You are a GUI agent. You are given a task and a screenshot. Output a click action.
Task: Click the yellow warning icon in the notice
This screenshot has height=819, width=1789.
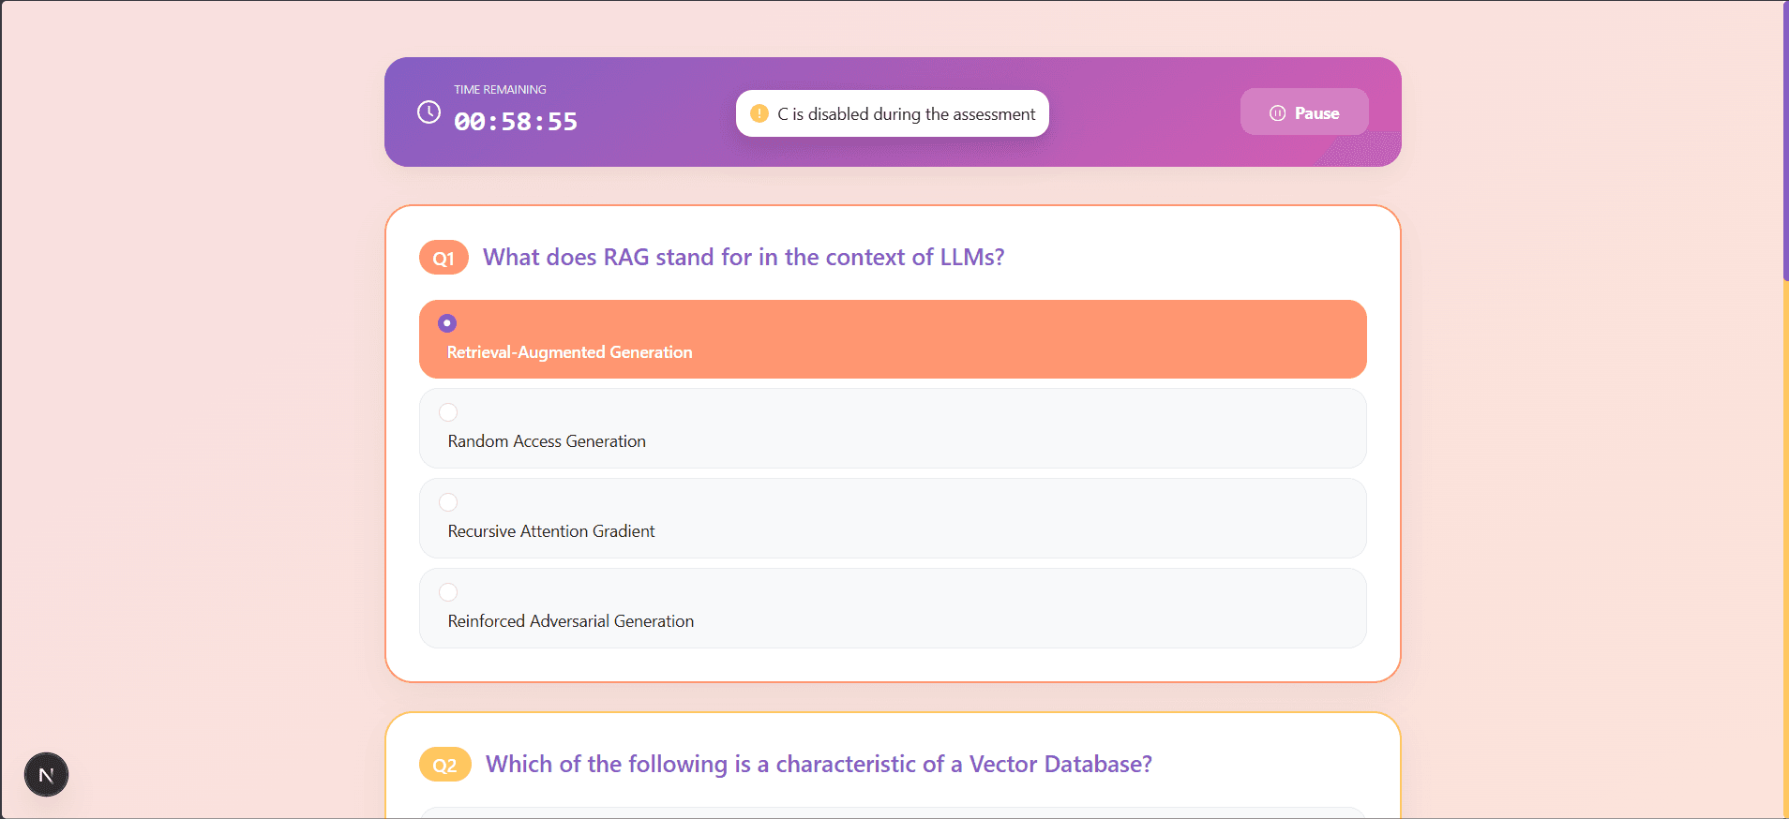[x=759, y=113]
